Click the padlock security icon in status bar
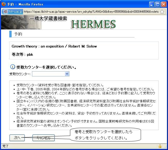168x150 pixels. 160,146
